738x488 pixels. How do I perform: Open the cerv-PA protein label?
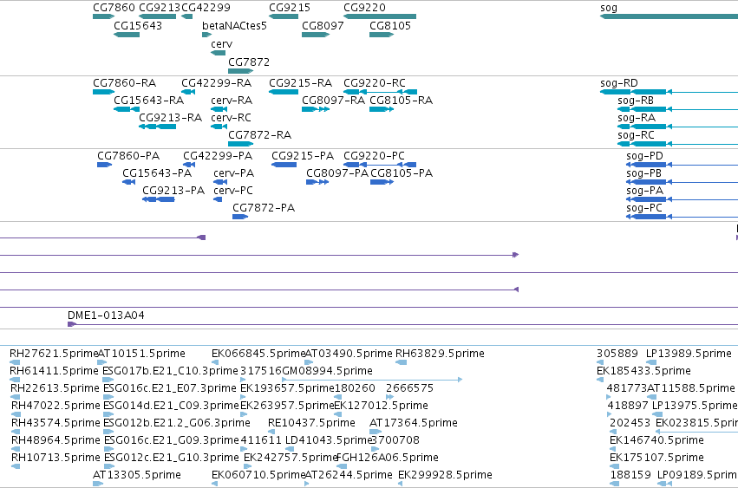pyautogui.click(x=234, y=173)
